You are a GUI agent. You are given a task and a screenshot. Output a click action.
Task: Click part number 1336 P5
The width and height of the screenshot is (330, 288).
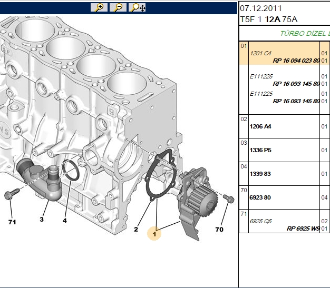point(260,150)
